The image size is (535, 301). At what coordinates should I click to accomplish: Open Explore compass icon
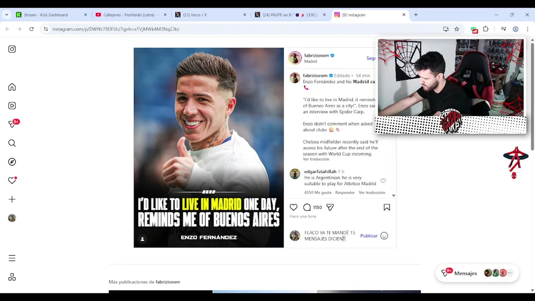pos(12,162)
